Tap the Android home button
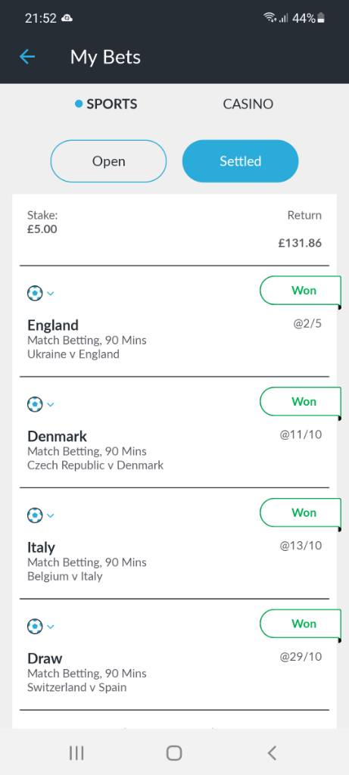Screen dimensions: 349x775 pyautogui.click(x=174, y=753)
